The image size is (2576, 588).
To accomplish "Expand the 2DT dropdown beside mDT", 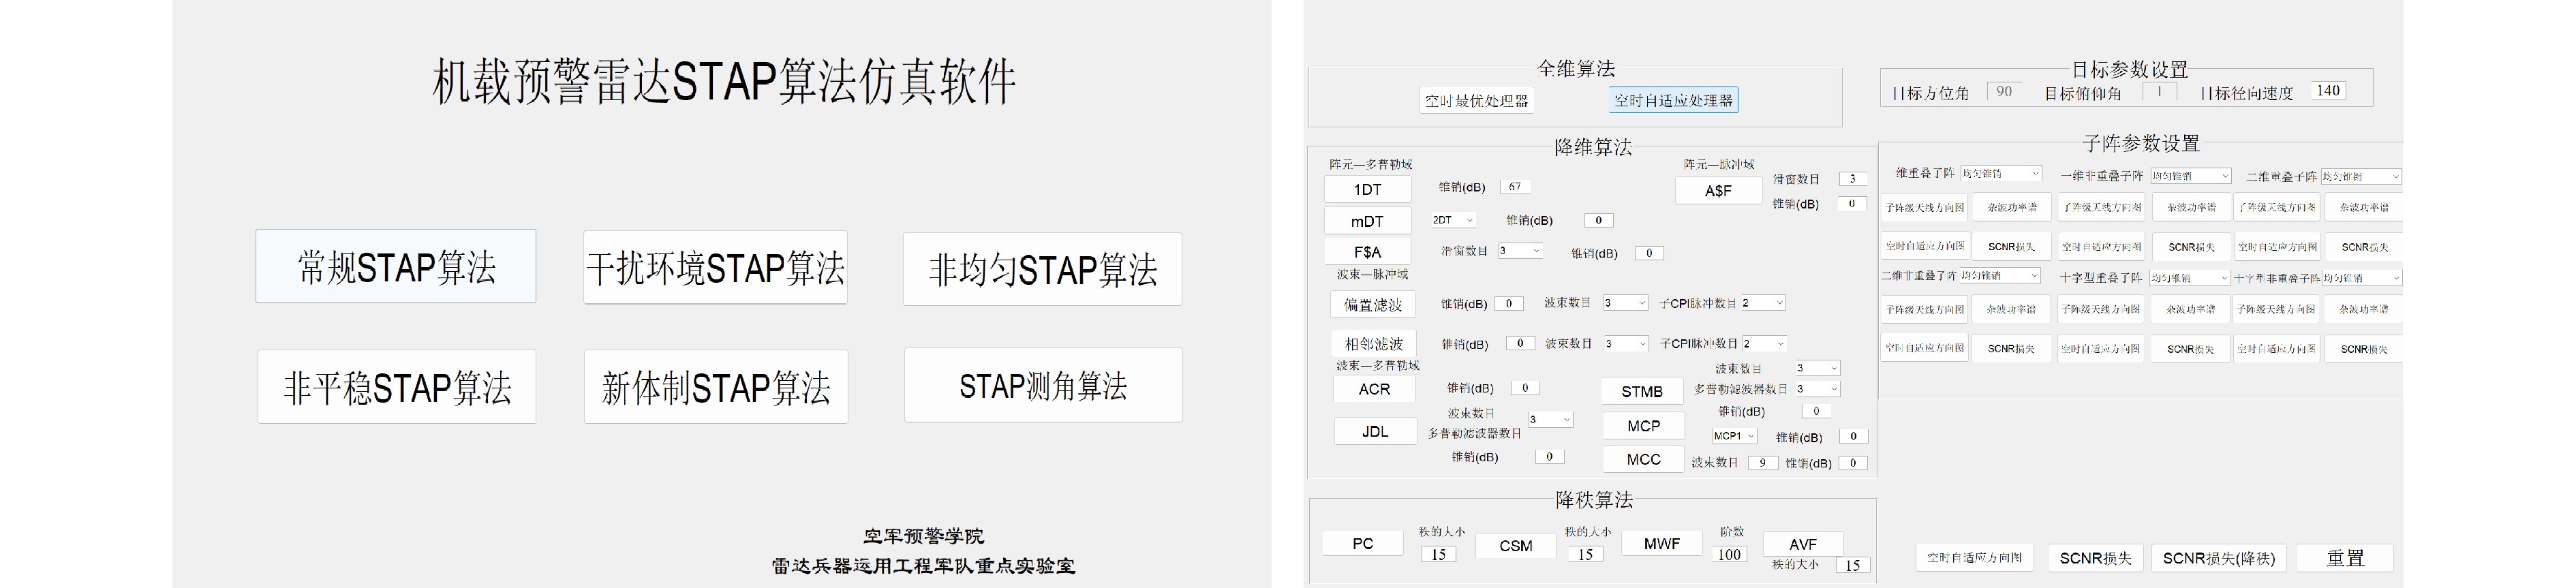I will coord(1453,220).
